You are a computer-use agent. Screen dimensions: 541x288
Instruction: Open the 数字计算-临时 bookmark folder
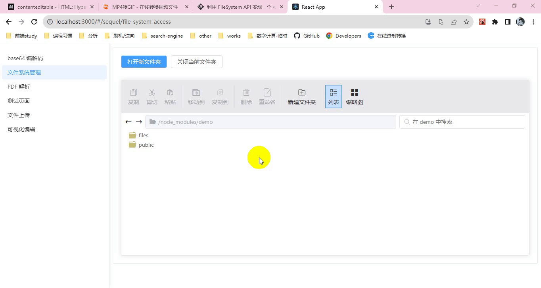tap(267, 36)
